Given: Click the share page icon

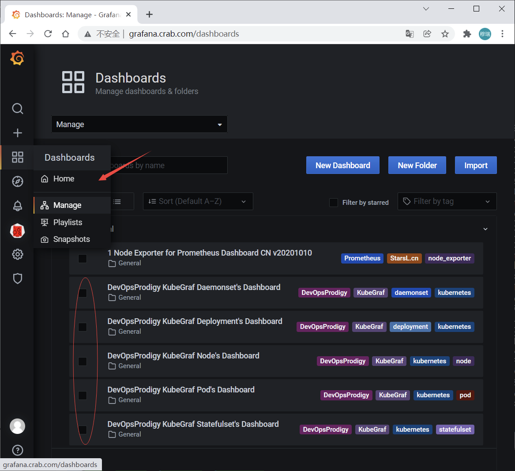Looking at the screenshot, I should point(427,34).
